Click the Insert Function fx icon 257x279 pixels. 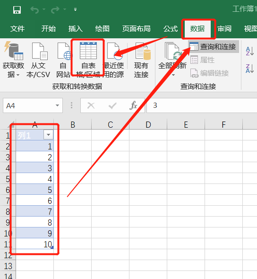pos(133,105)
